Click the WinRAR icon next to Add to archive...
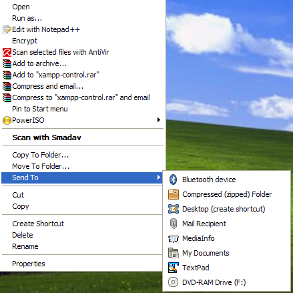The height and width of the screenshot is (293, 293). point(7,63)
